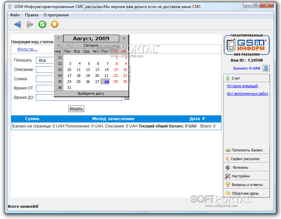This screenshot has height=219, width=281.
Task: Select date 20 in calendar
Action: tap(97, 76)
